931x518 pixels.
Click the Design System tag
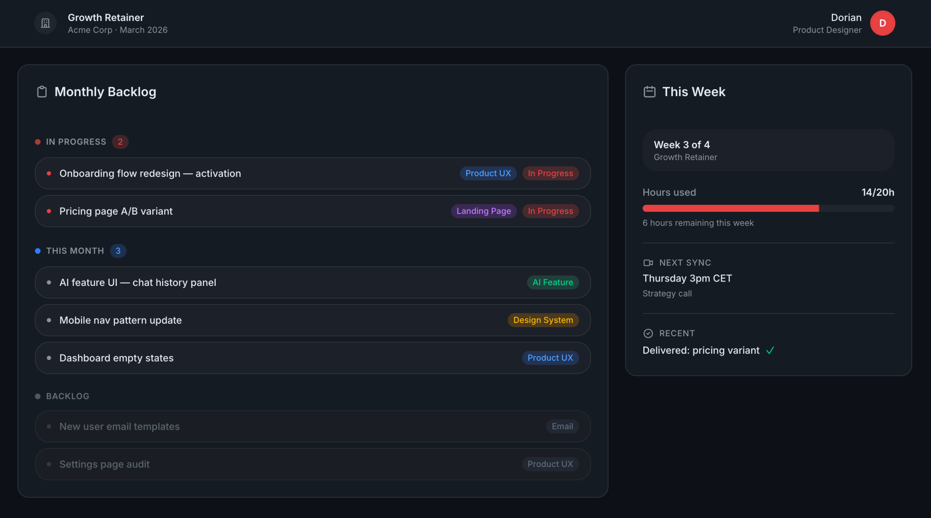[543, 320]
